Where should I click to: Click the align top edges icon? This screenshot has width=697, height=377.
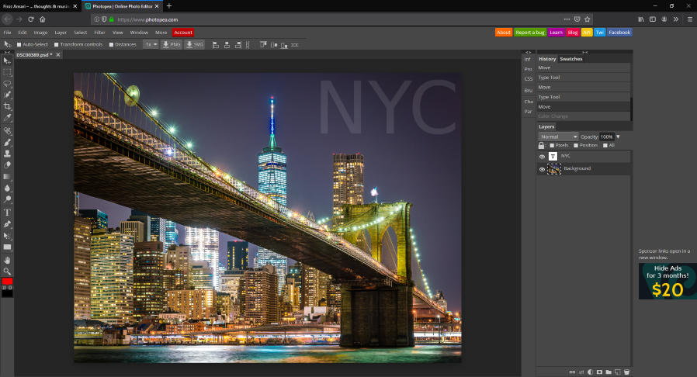263,45
